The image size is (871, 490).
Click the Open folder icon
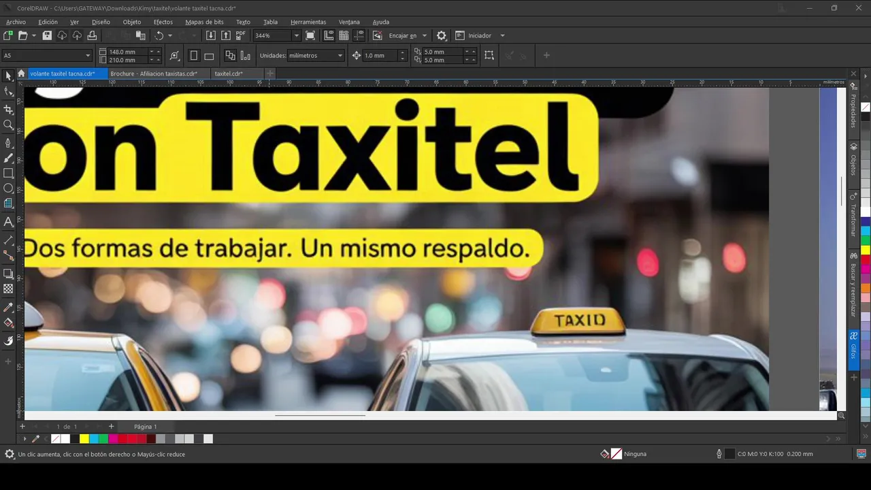(x=22, y=35)
